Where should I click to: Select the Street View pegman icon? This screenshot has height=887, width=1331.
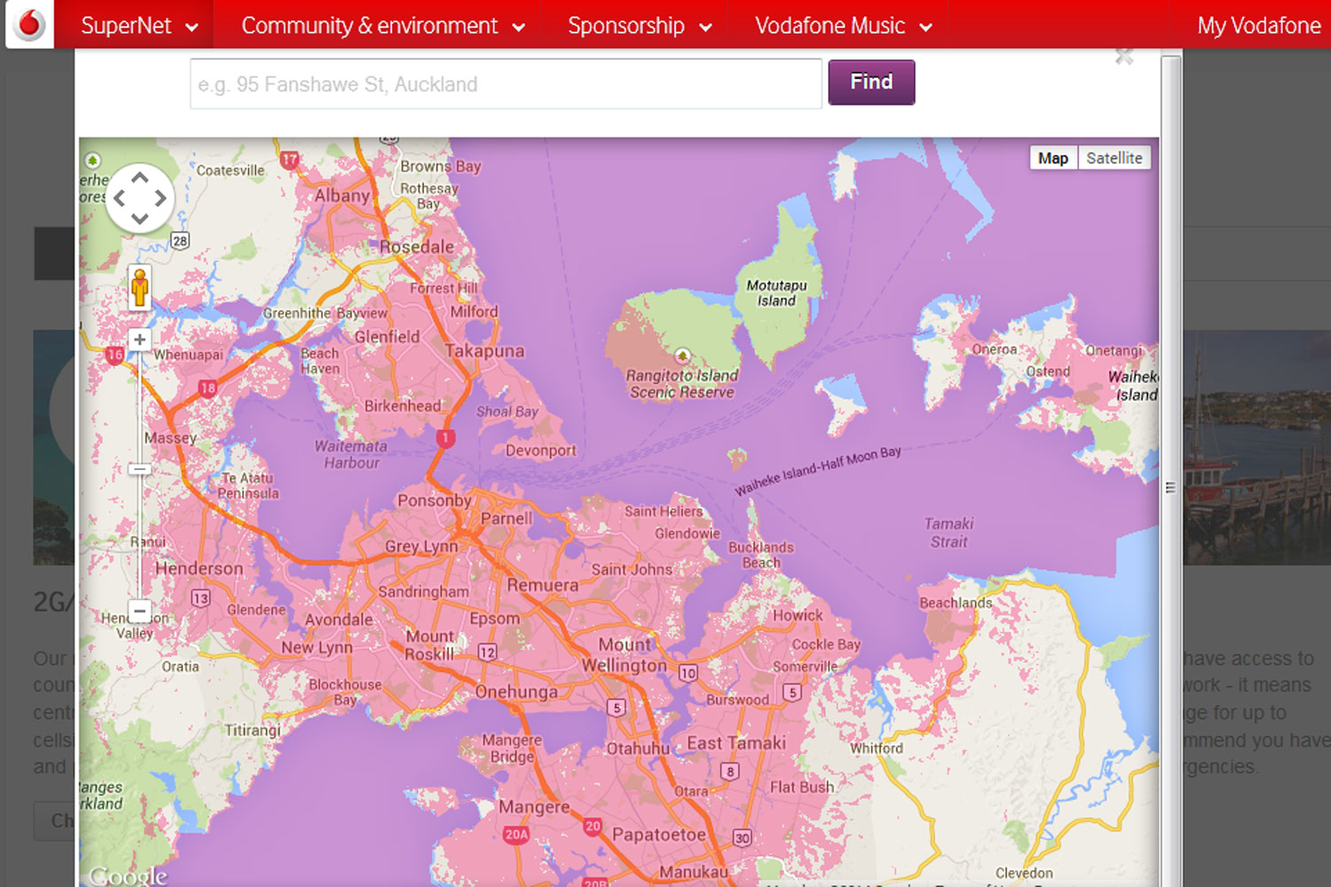click(x=139, y=287)
